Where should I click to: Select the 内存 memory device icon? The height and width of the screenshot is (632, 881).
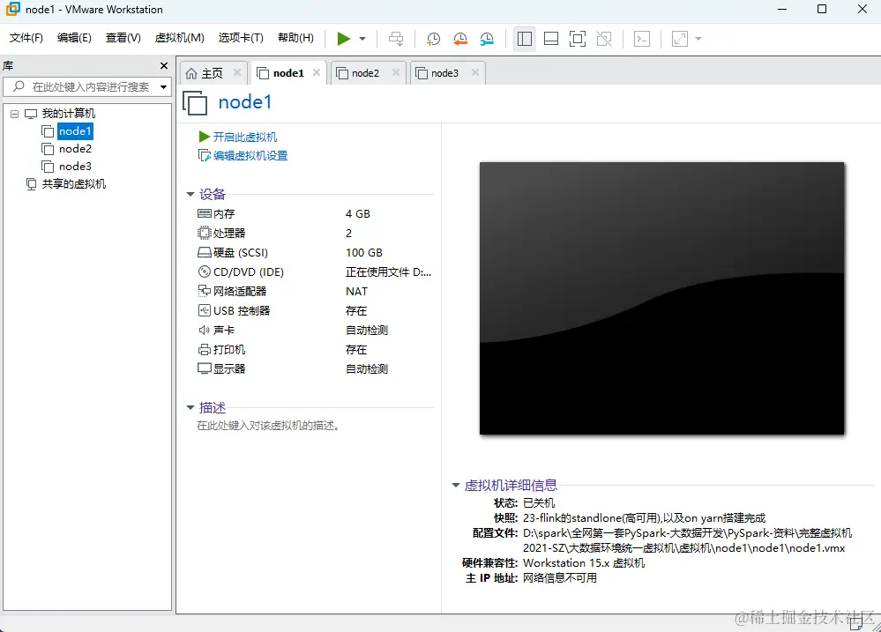[x=204, y=213]
